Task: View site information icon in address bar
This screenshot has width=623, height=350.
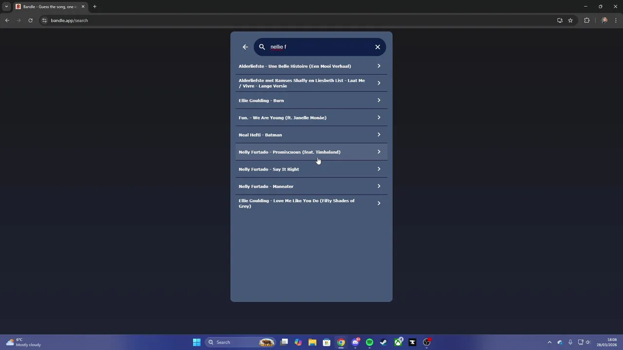Action: [44, 20]
